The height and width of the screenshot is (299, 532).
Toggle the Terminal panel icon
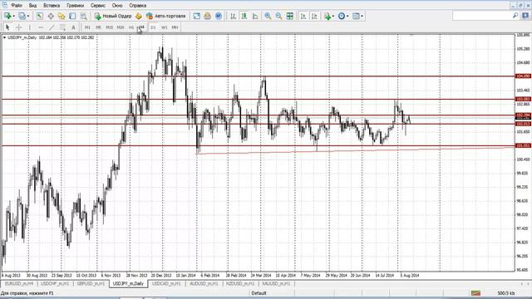pyautogui.click(x=72, y=16)
